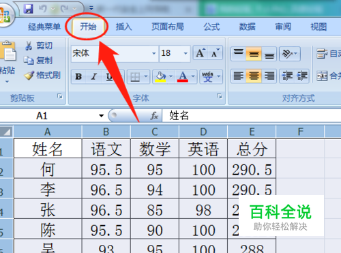This screenshot has width=341, height=253.
Task: Apply red font color A
Action: tap(183, 77)
